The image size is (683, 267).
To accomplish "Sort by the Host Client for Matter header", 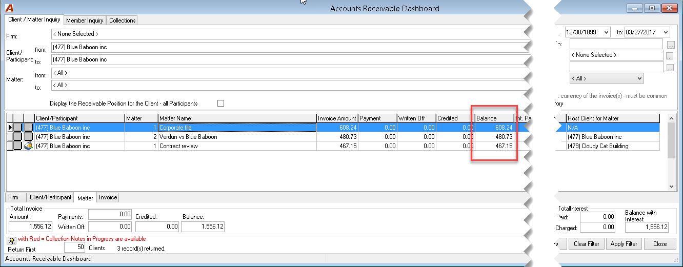I will click(x=612, y=118).
